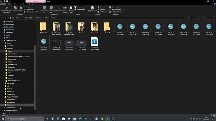Click Alles selecteren (select all)

coord(115,7)
